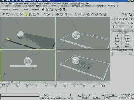Switch to the Shapes tab panel

pyautogui.click(x=18, y=6)
